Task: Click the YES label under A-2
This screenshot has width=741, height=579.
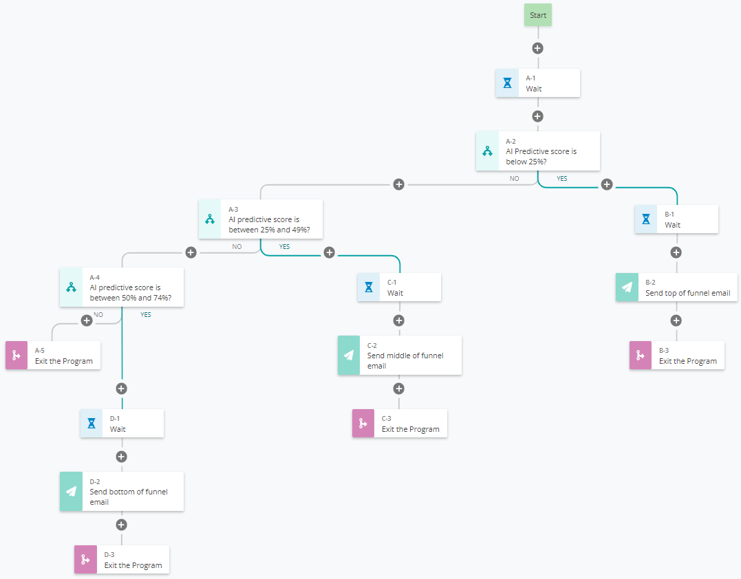Action: coord(562,179)
